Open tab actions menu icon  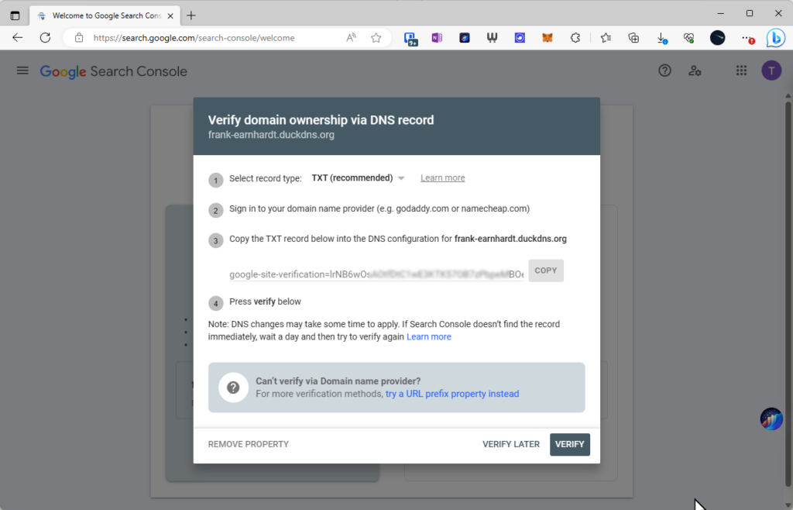pos(15,16)
